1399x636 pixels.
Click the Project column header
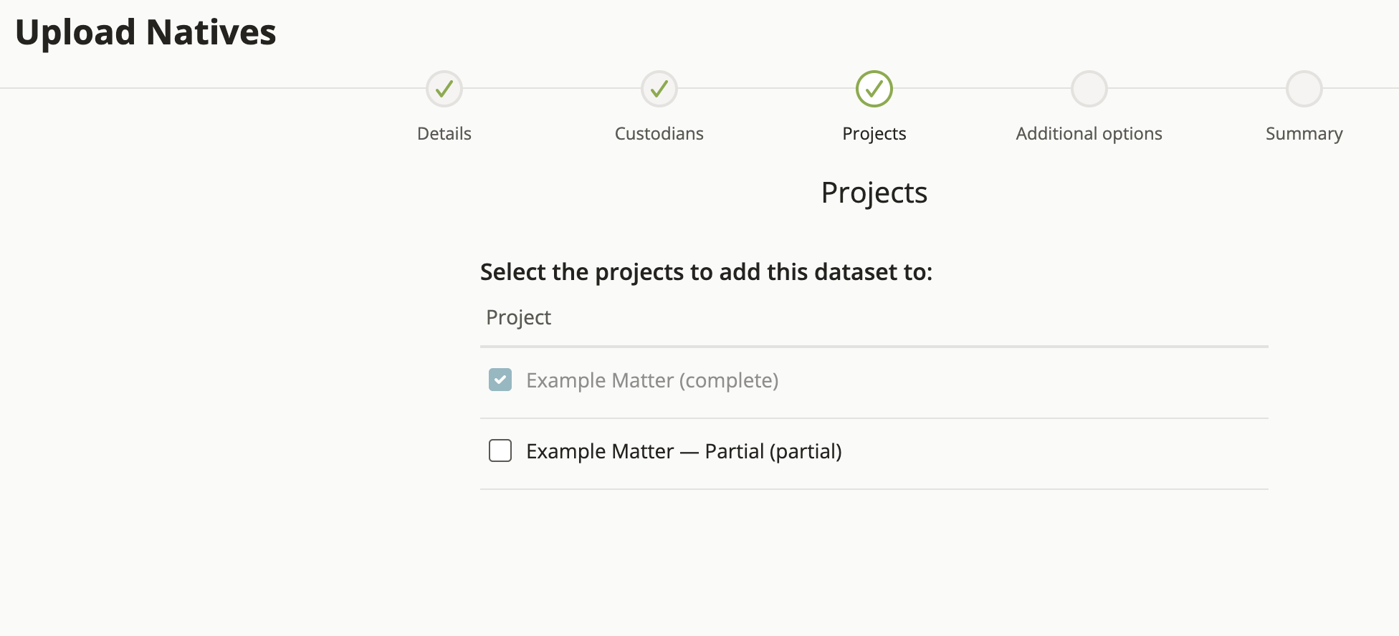tap(519, 317)
